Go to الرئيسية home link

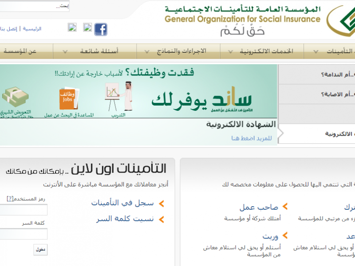32,29
